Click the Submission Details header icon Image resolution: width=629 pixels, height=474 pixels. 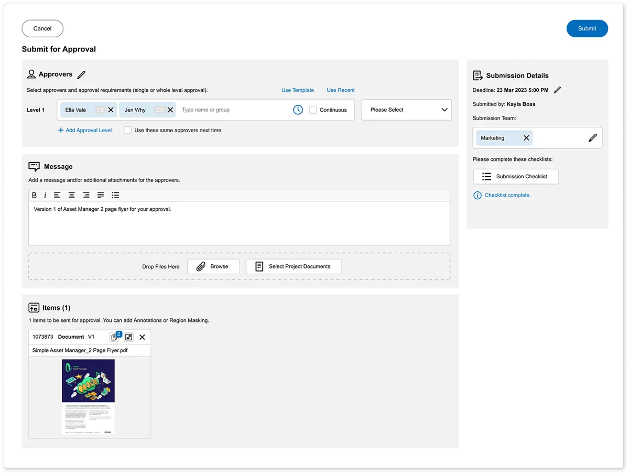(x=478, y=76)
